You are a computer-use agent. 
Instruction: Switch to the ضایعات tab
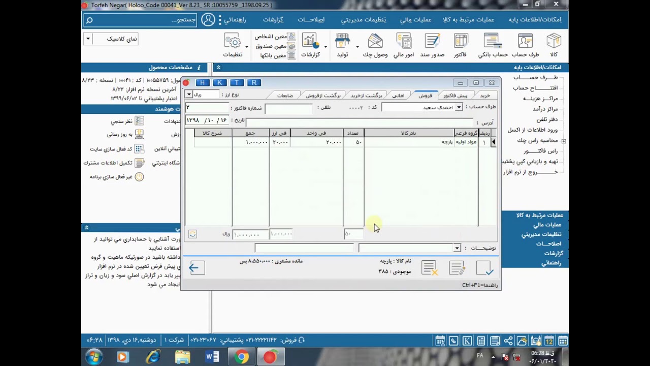coord(285,95)
